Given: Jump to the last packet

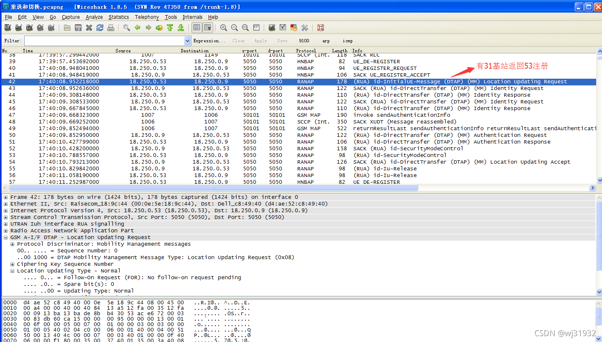Looking at the screenshot, I should coord(181,28).
